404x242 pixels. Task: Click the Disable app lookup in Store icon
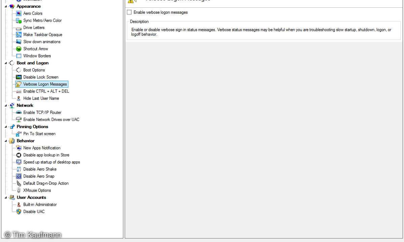pyautogui.click(x=19, y=155)
